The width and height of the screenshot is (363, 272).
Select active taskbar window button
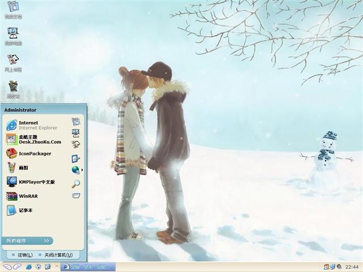point(88,267)
